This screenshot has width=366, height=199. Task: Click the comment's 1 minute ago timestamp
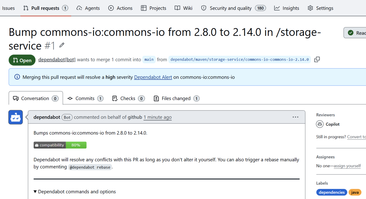[x=158, y=117]
